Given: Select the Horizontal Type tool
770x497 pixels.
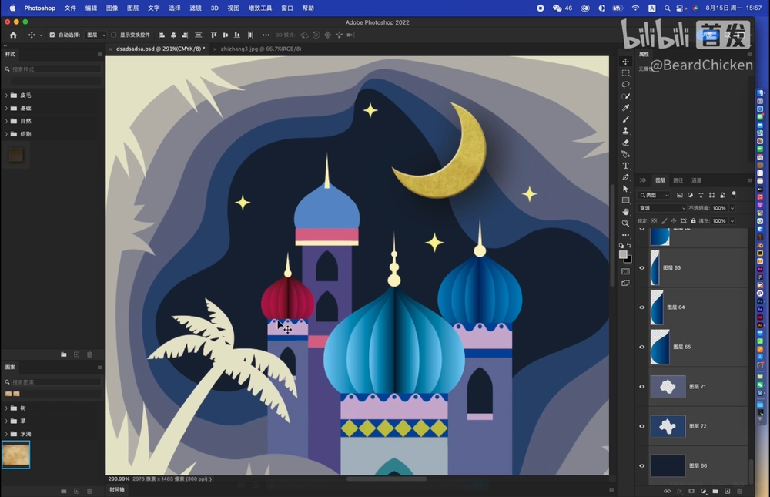Looking at the screenshot, I should (x=625, y=166).
